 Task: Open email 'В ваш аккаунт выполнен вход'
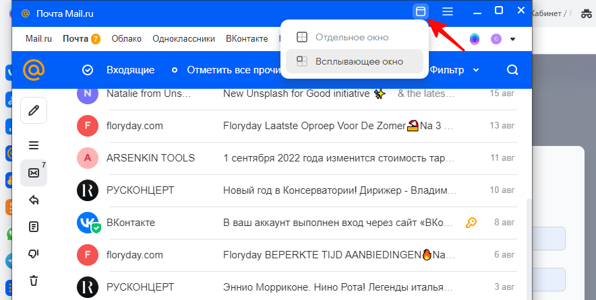coord(338,223)
